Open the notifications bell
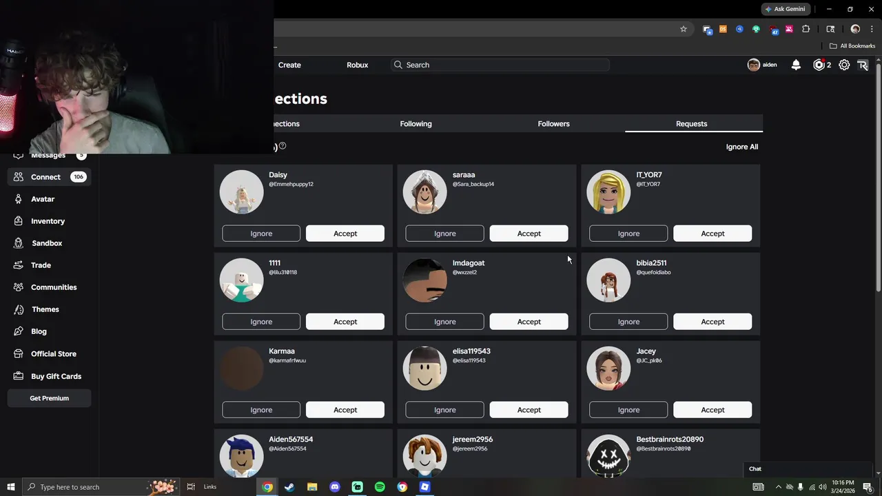Viewport: 882px width, 496px height. click(x=796, y=65)
